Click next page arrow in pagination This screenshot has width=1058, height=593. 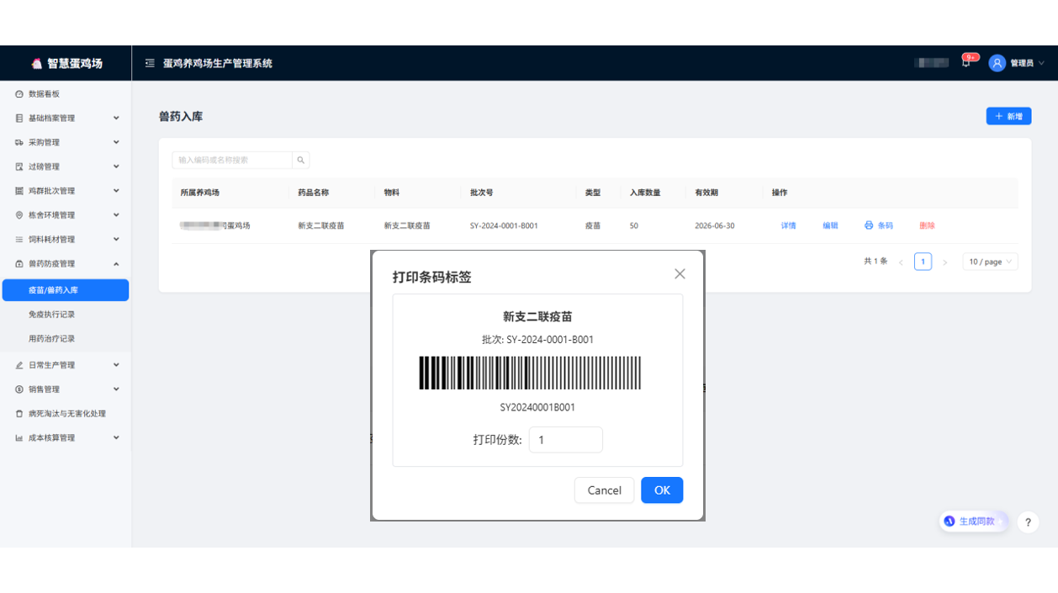[x=944, y=262]
